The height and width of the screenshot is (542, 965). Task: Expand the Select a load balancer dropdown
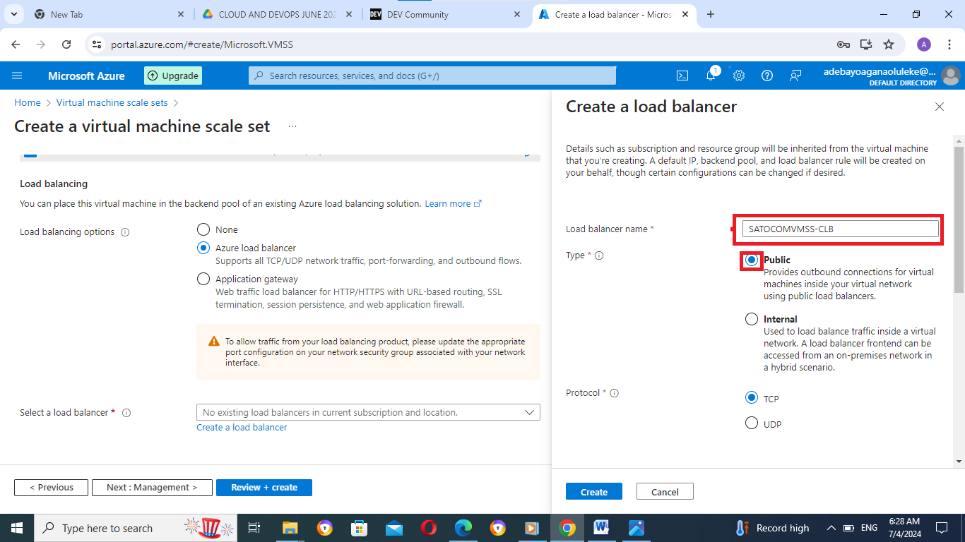368,412
